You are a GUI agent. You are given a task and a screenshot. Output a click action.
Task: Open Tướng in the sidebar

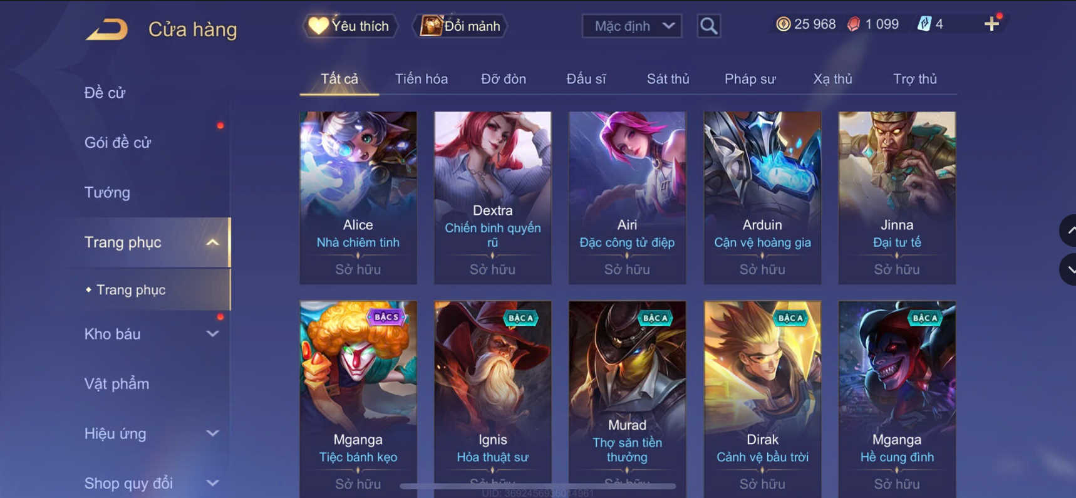[x=107, y=192]
